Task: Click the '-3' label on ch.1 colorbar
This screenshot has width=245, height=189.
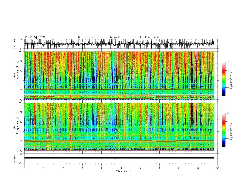Action: 228,62
